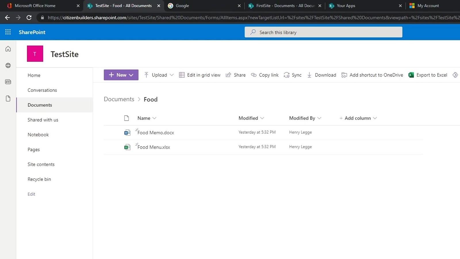
Task: Click the browser back arrow
Action: point(7,18)
